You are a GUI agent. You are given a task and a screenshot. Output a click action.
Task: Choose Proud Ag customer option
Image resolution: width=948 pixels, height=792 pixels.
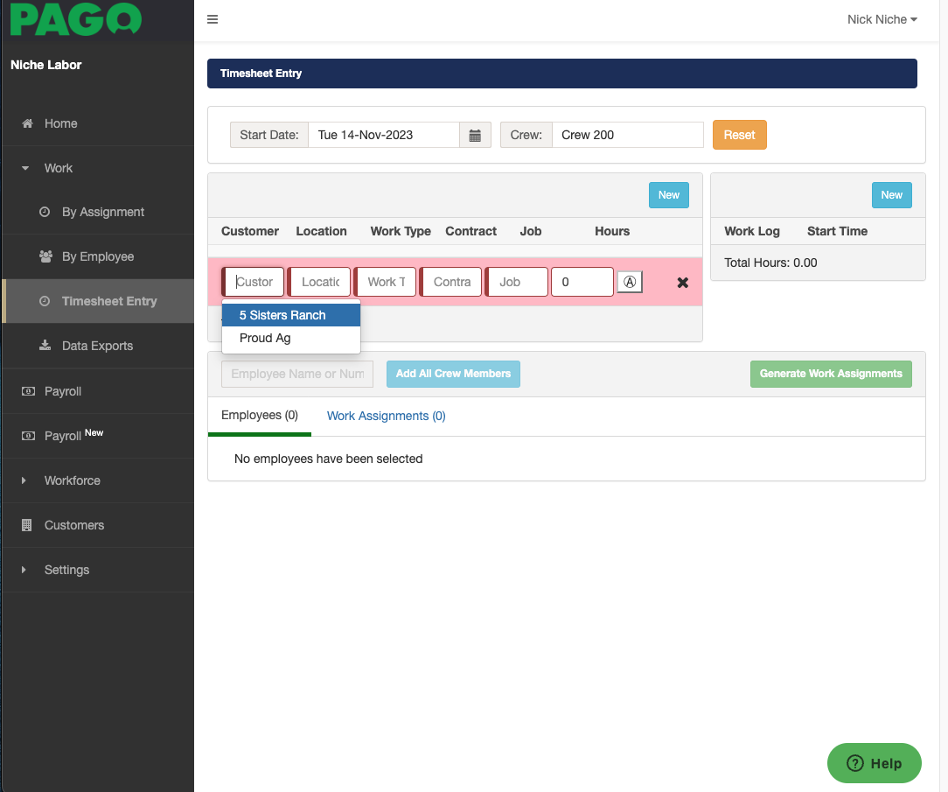[x=265, y=338]
